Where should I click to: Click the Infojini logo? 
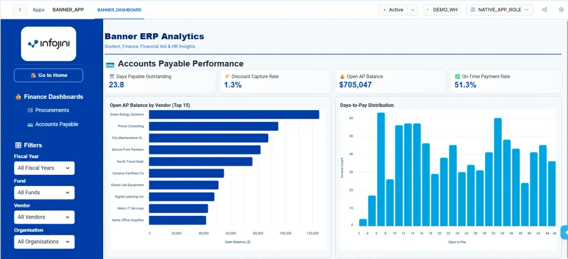(x=49, y=44)
